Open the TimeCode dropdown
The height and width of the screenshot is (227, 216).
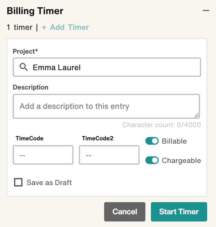pyautogui.click(x=43, y=155)
